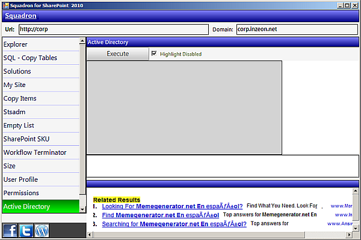Click the 'www.Ansv' ad link text
Viewport: 361px width, 240px height.
pyautogui.click(x=340, y=224)
